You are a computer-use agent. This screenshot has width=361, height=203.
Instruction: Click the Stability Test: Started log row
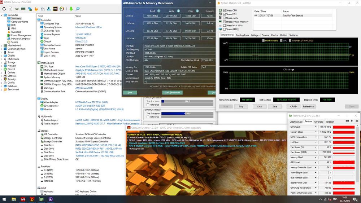[x=293, y=16]
